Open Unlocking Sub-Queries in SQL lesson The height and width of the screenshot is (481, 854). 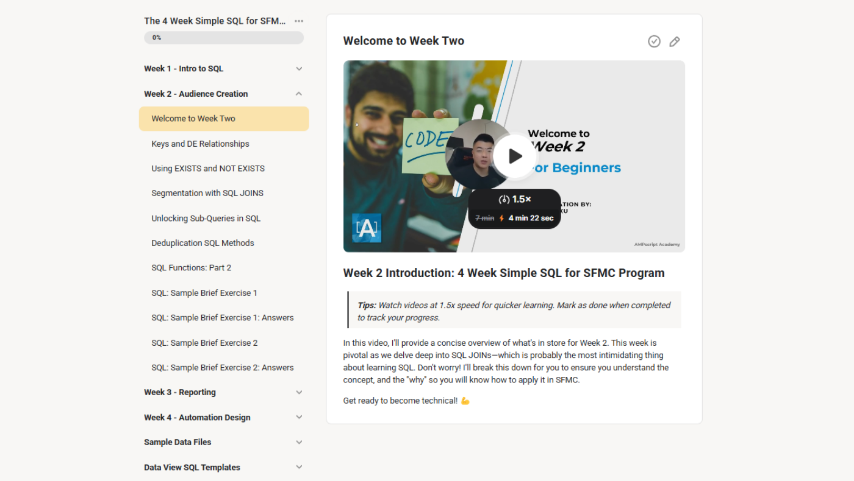206,218
